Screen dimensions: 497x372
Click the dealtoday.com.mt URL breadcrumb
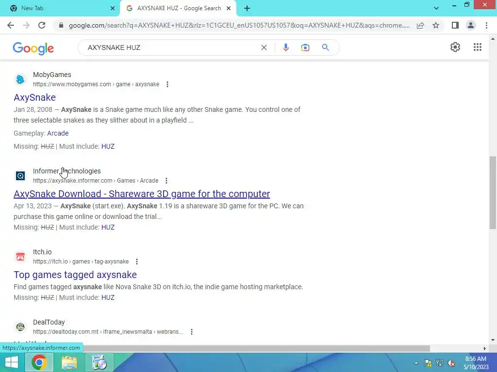coord(108,332)
